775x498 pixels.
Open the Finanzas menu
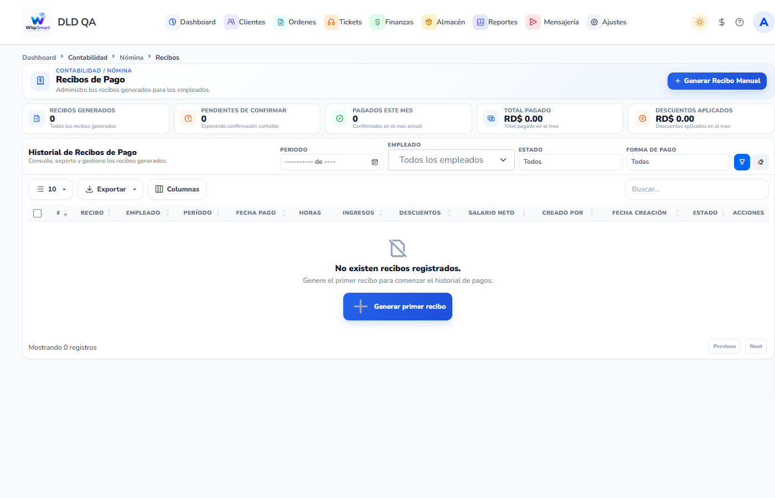click(x=392, y=22)
